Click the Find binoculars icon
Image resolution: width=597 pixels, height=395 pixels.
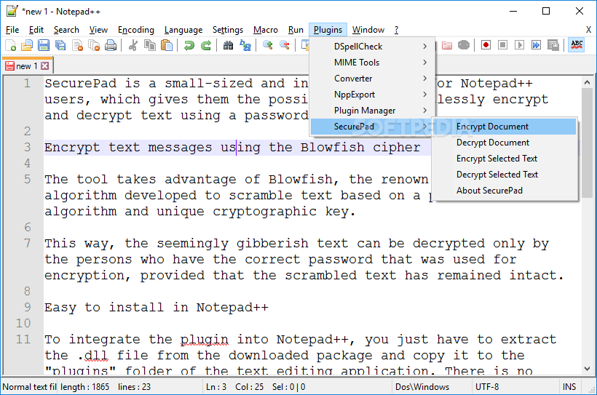(x=228, y=45)
